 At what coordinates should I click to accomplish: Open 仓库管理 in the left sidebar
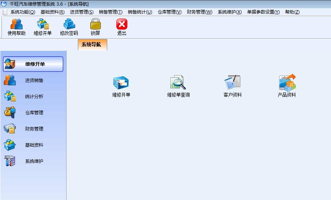33,112
